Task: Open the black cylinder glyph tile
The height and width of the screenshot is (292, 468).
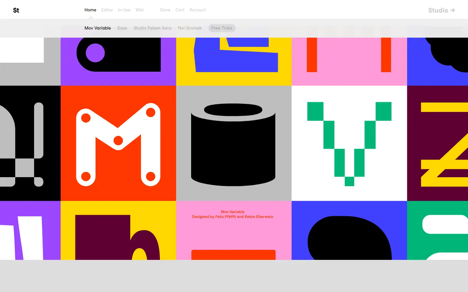Action: (x=234, y=143)
